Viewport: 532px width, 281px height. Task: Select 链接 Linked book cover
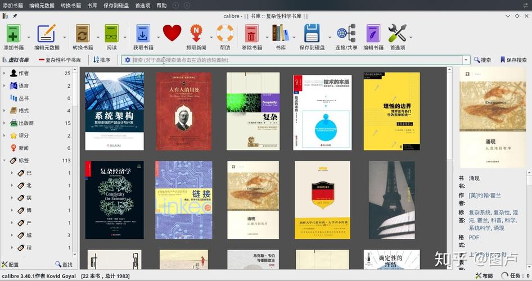183,200
